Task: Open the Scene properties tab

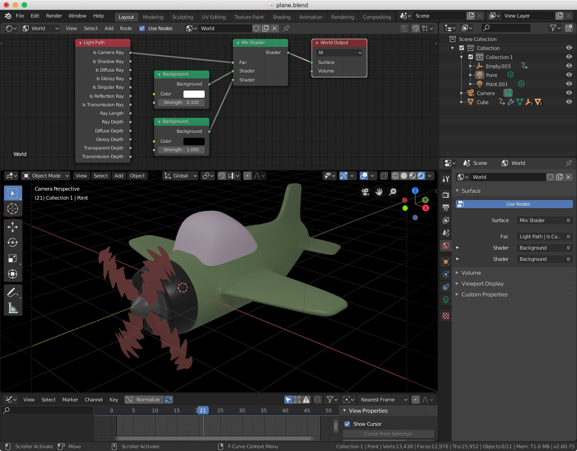Action: tap(446, 233)
